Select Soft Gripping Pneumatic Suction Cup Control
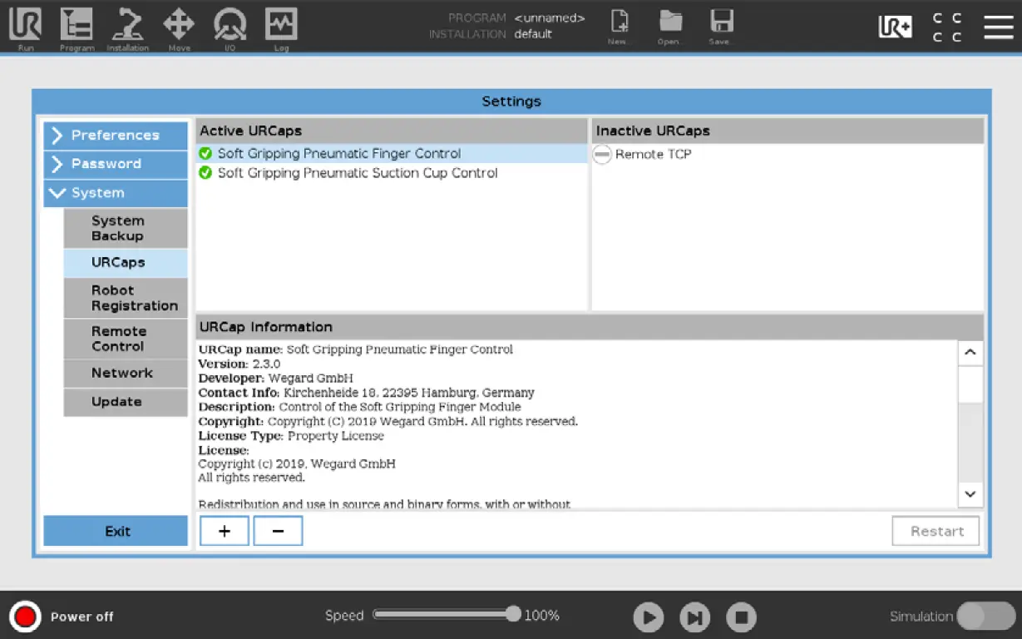The image size is (1022, 639). pos(392,173)
